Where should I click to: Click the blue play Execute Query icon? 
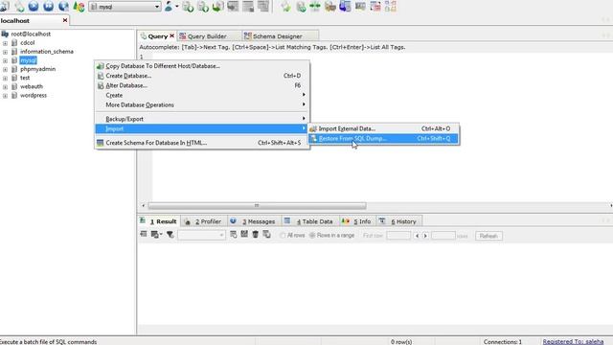34,7
